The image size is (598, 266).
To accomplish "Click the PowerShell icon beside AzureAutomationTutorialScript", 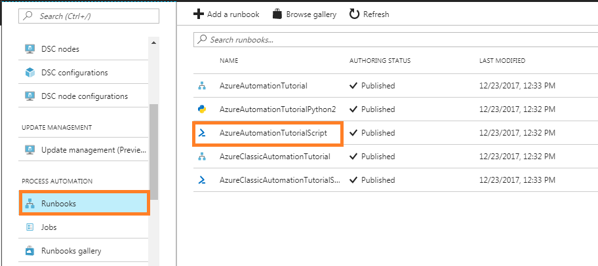I will 202,133.
